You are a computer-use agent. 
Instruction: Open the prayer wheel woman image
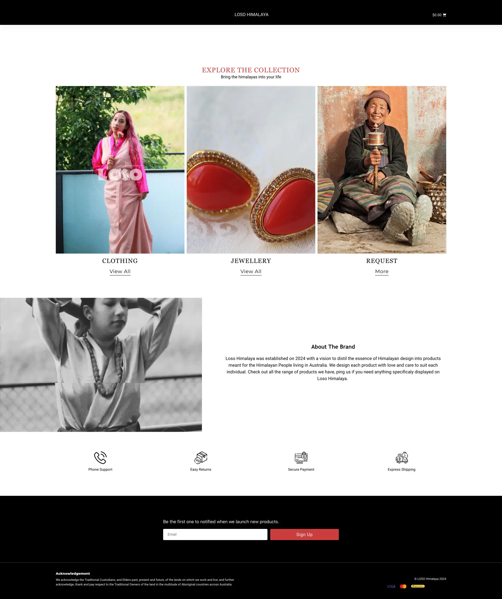coord(382,170)
